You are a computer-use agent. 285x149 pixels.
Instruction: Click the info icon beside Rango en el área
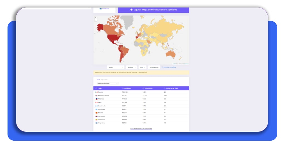click(165, 88)
